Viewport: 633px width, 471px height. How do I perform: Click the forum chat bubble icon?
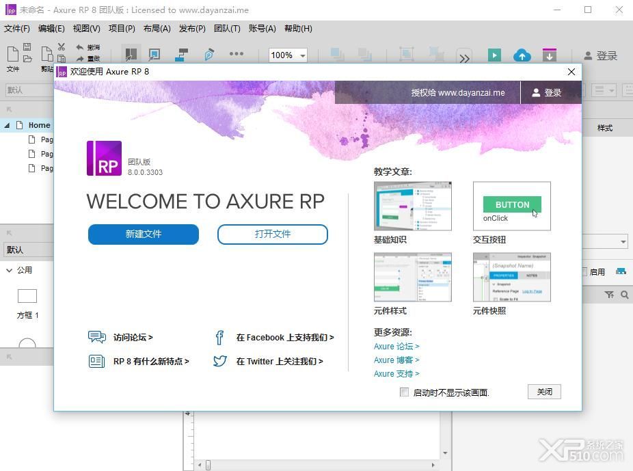point(97,337)
